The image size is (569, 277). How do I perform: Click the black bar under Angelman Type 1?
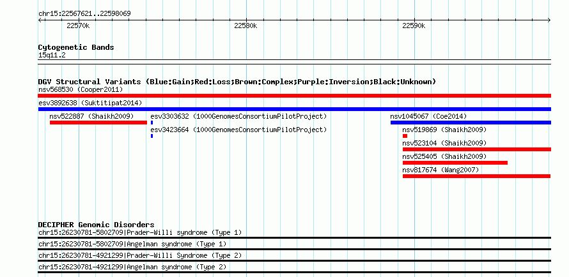(294, 249)
